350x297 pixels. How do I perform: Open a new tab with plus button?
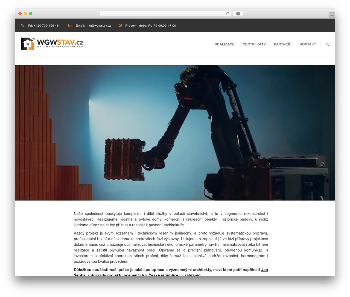[332, 16]
